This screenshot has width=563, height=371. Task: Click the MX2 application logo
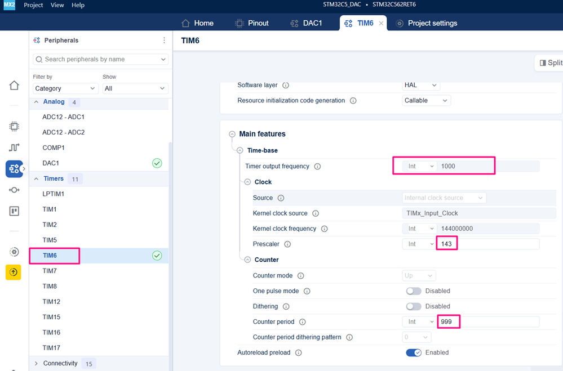(10, 5)
